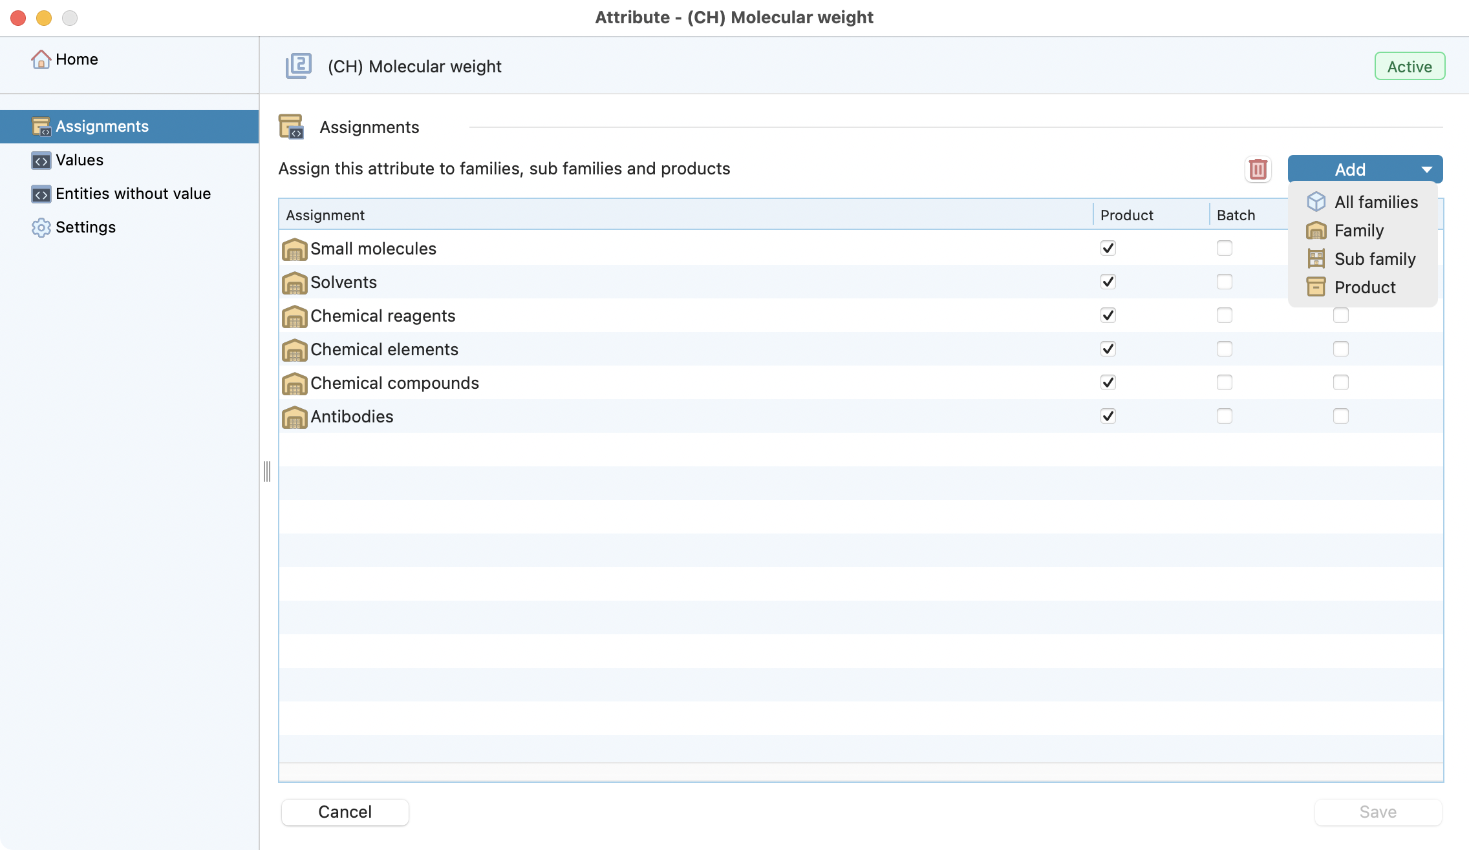The image size is (1469, 850).
Task: Click the Small molecules family icon
Action: [294, 249]
